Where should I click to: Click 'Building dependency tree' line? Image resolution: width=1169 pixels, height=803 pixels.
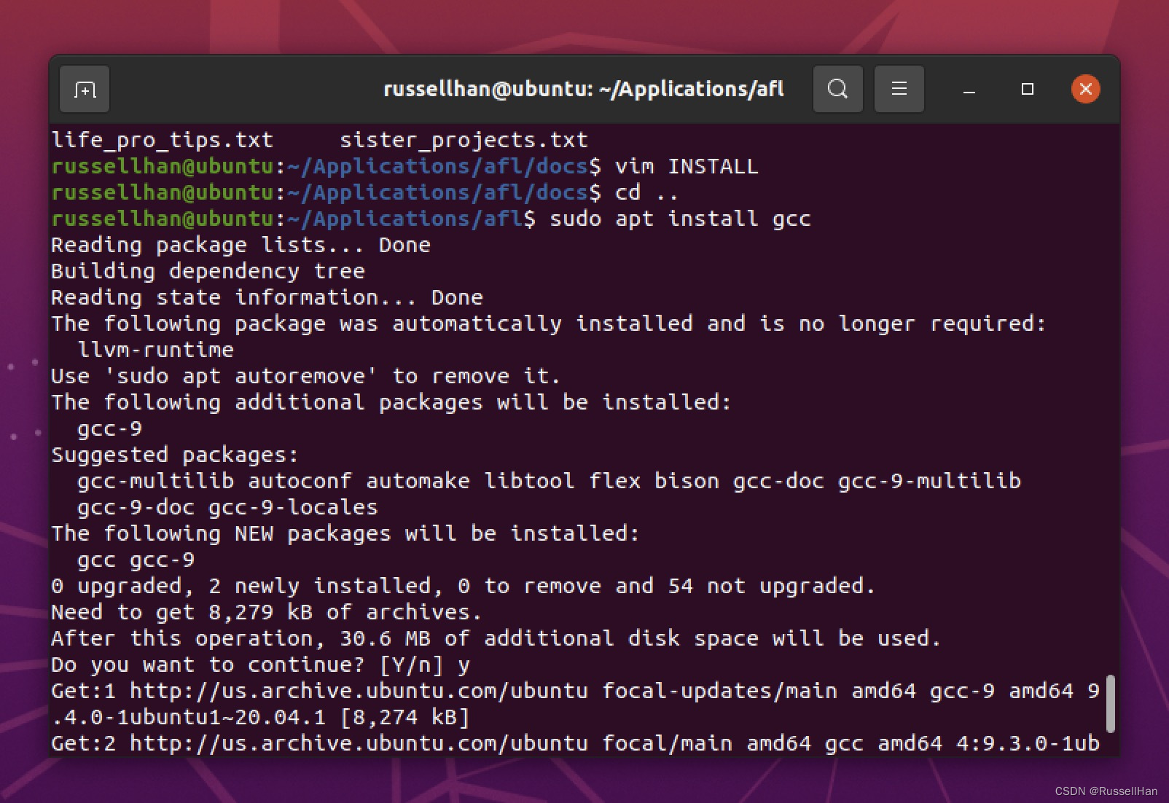[208, 271]
